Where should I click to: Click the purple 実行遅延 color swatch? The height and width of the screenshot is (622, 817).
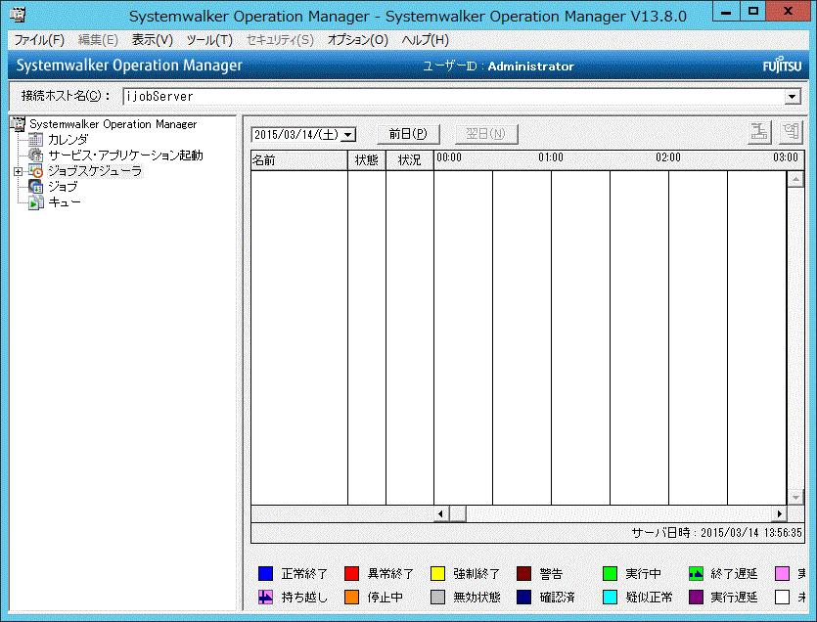(696, 597)
